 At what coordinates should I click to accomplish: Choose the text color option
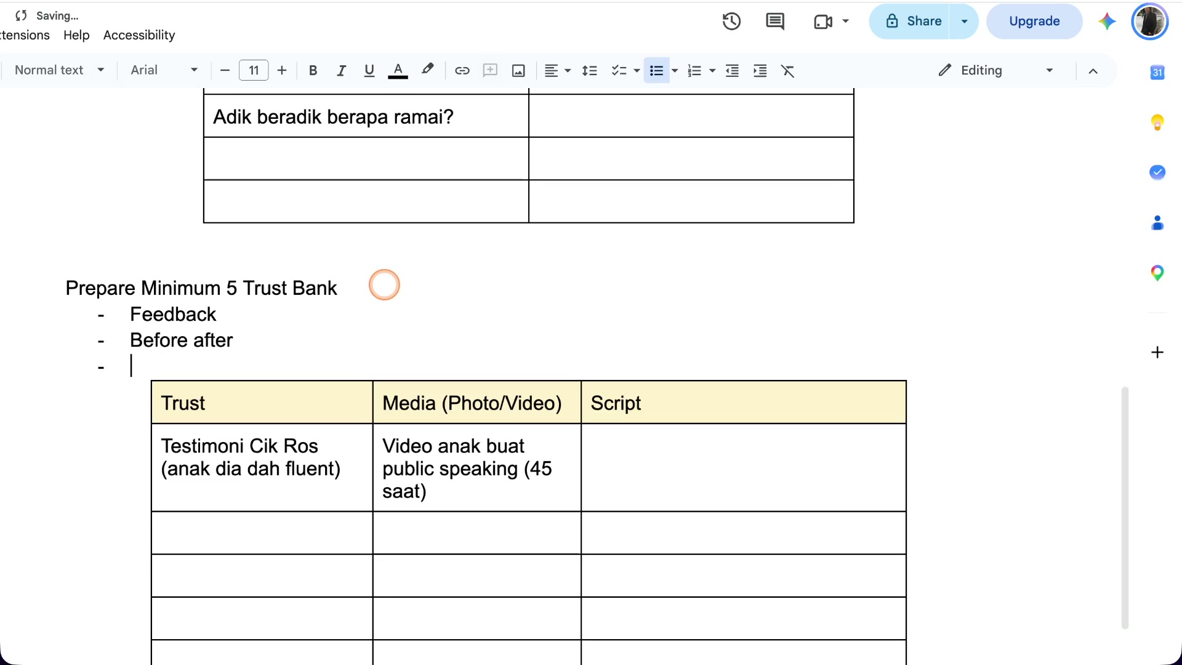click(x=398, y=71)
